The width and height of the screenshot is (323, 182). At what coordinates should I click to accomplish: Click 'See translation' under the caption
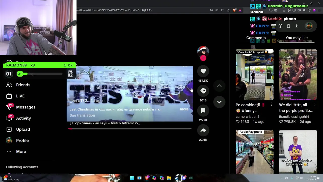pyautogui.click(x=82, y=115)
